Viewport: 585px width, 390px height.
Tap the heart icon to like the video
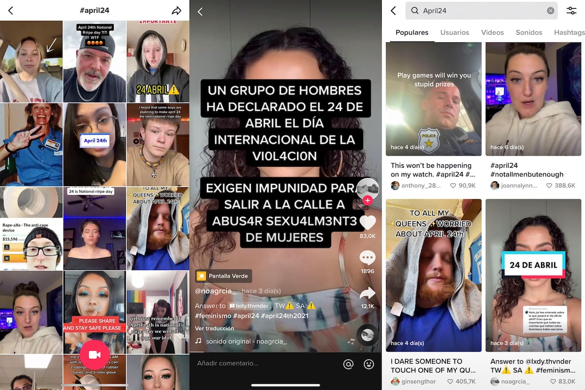[367, 223]
